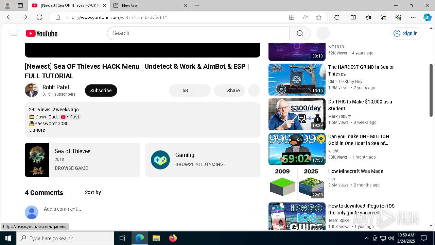Open Gaming browse all gaming card
This screenshot has height=245, width=435.
203,160
